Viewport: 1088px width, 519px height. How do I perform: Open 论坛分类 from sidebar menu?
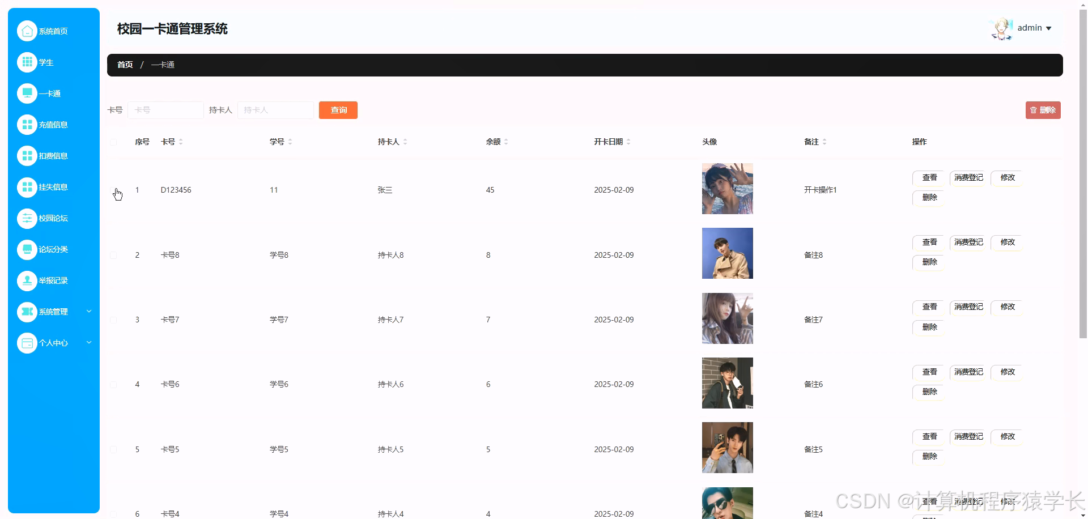[27, 249]
